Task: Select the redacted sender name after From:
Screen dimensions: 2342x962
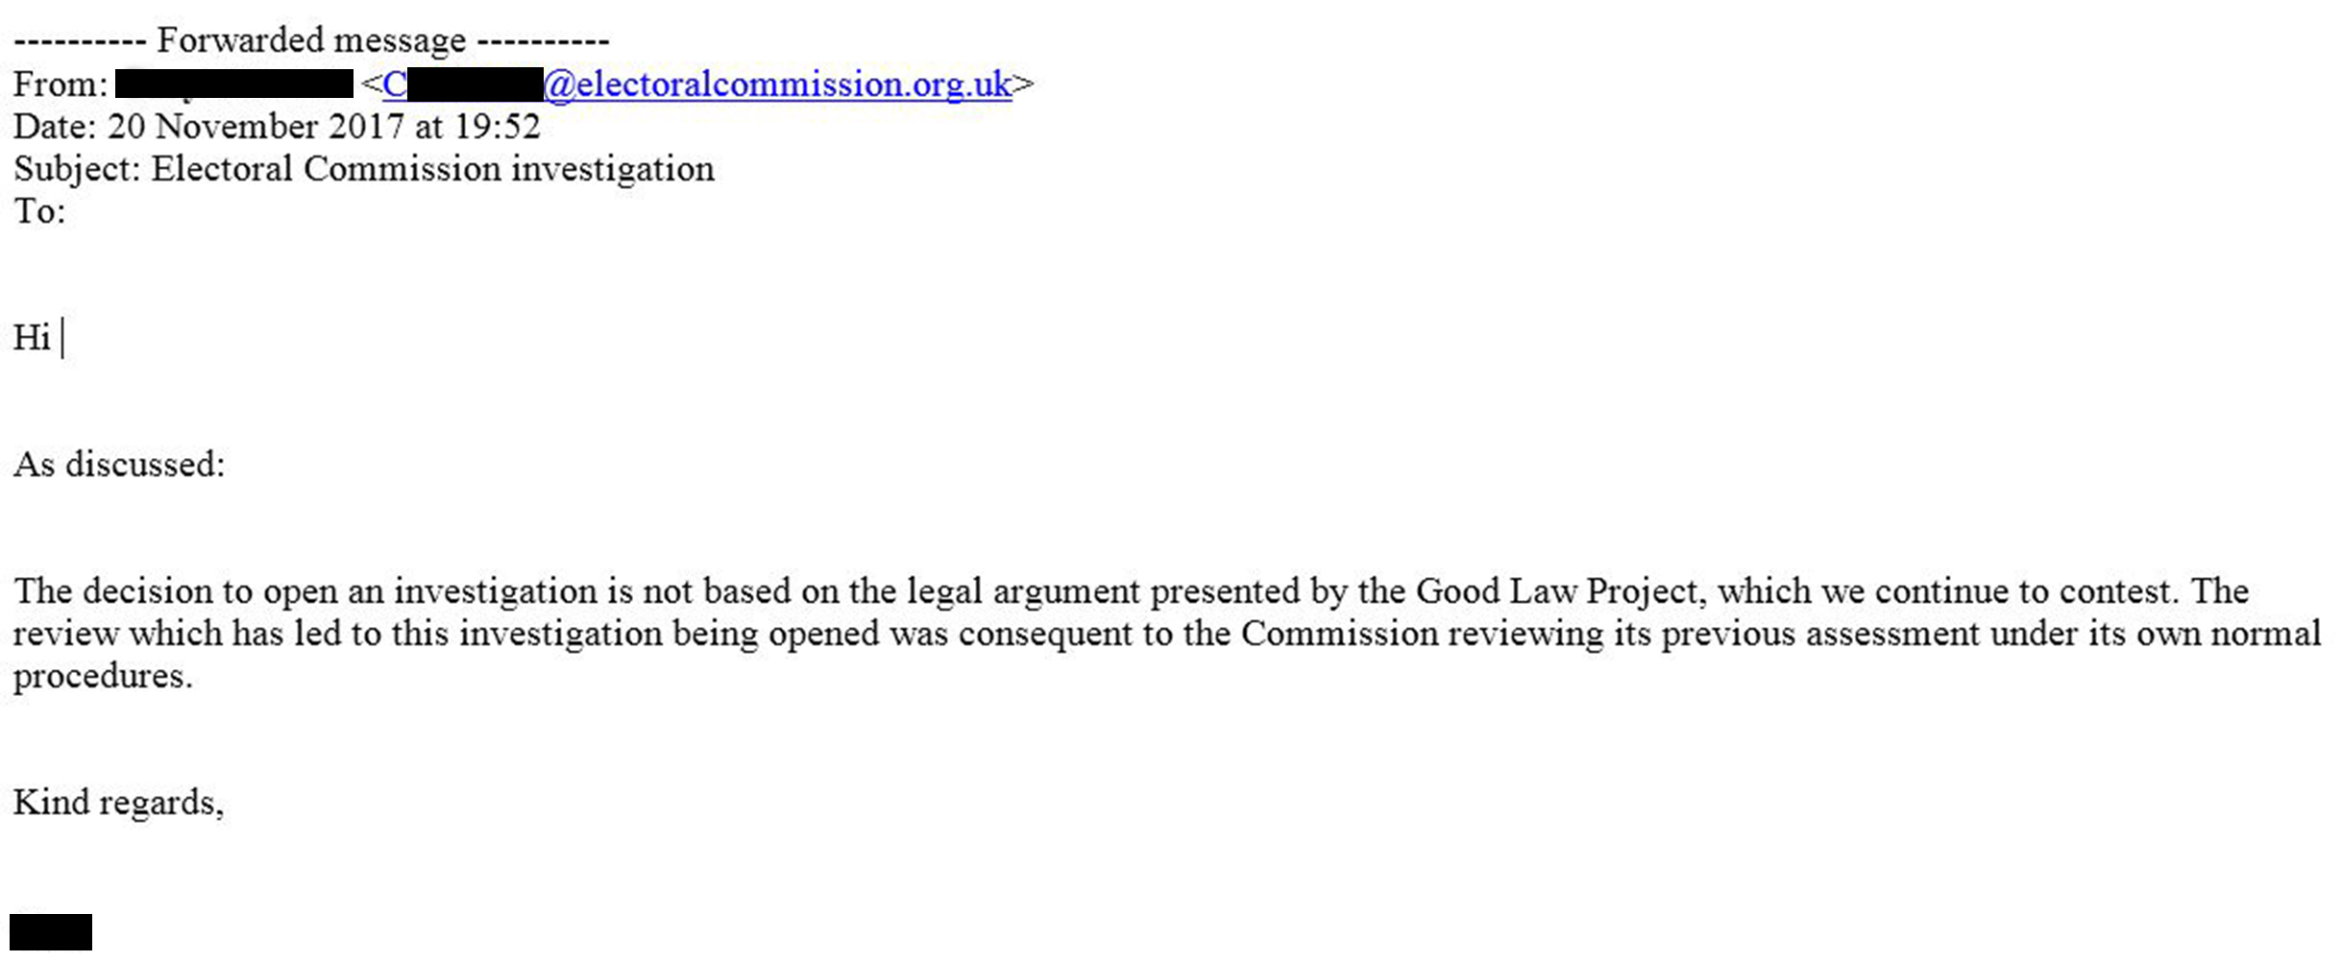Action: click(x=234, y=84)
